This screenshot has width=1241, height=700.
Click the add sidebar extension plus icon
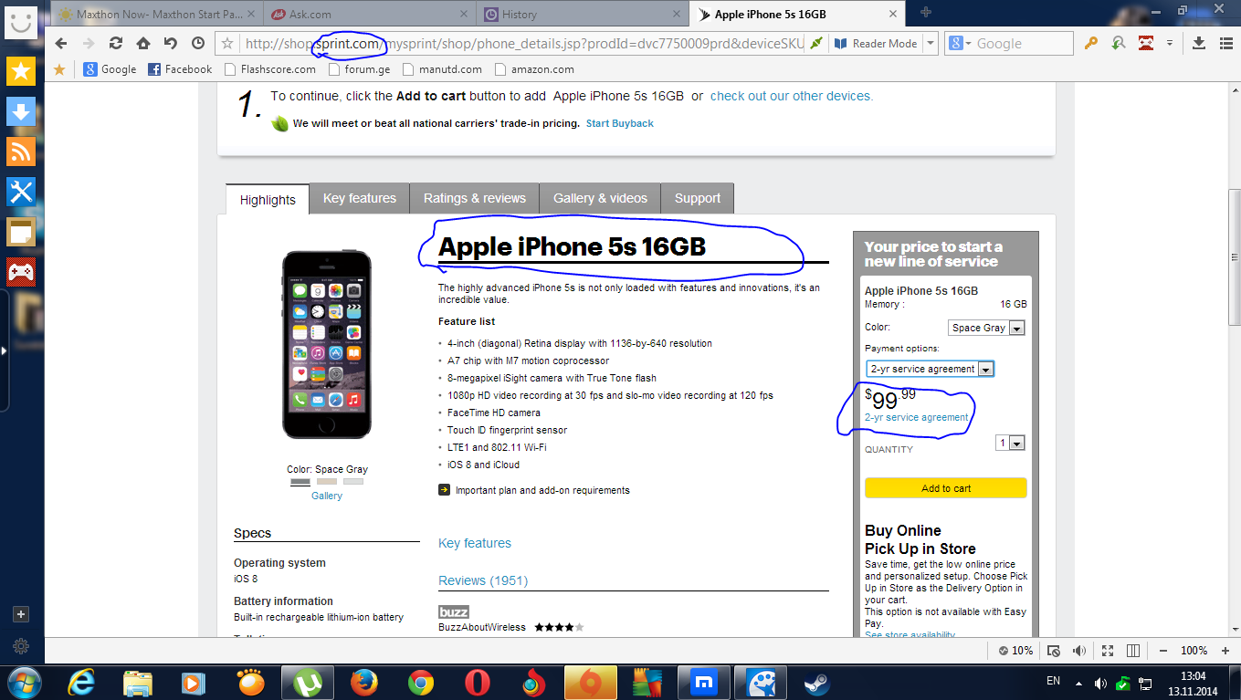tap(22, 614)
